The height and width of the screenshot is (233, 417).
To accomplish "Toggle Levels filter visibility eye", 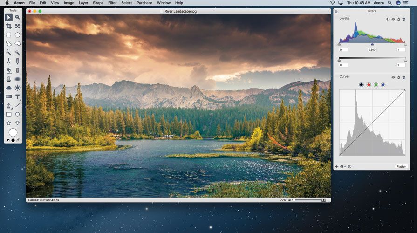I will click(393, 19).
